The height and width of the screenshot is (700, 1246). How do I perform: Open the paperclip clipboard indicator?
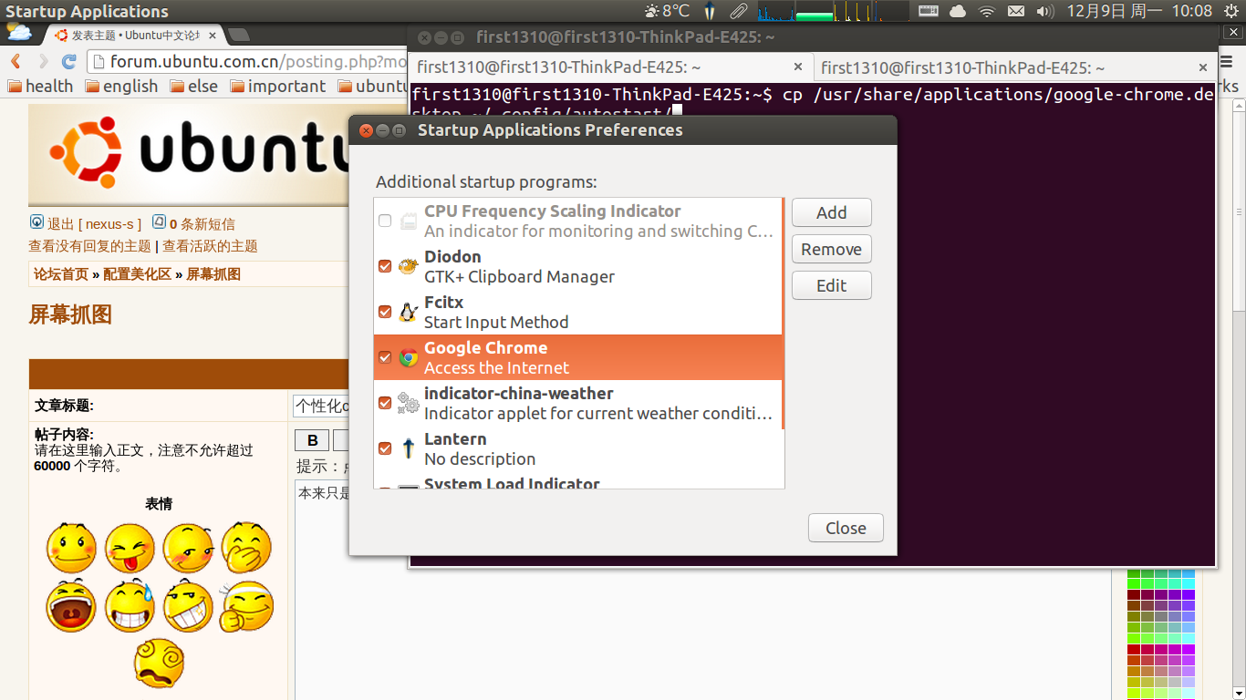pos(738,11)
